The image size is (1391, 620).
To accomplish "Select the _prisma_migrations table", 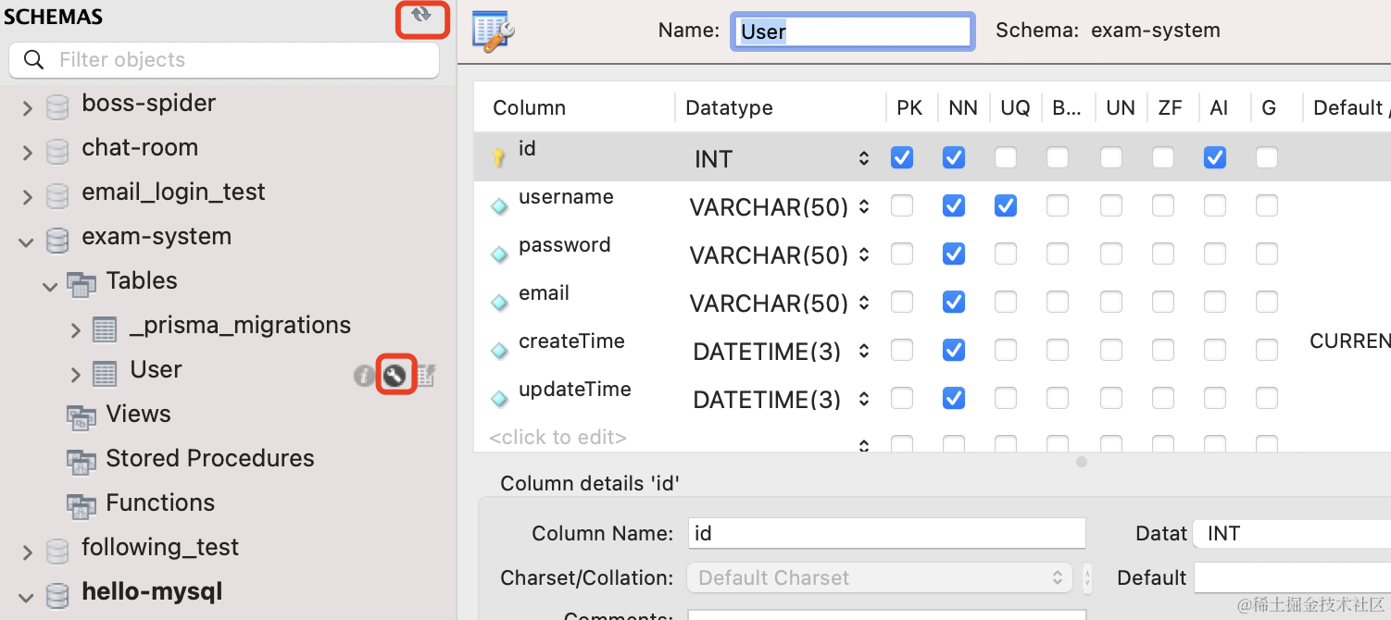I will click(x=240, y=326).
